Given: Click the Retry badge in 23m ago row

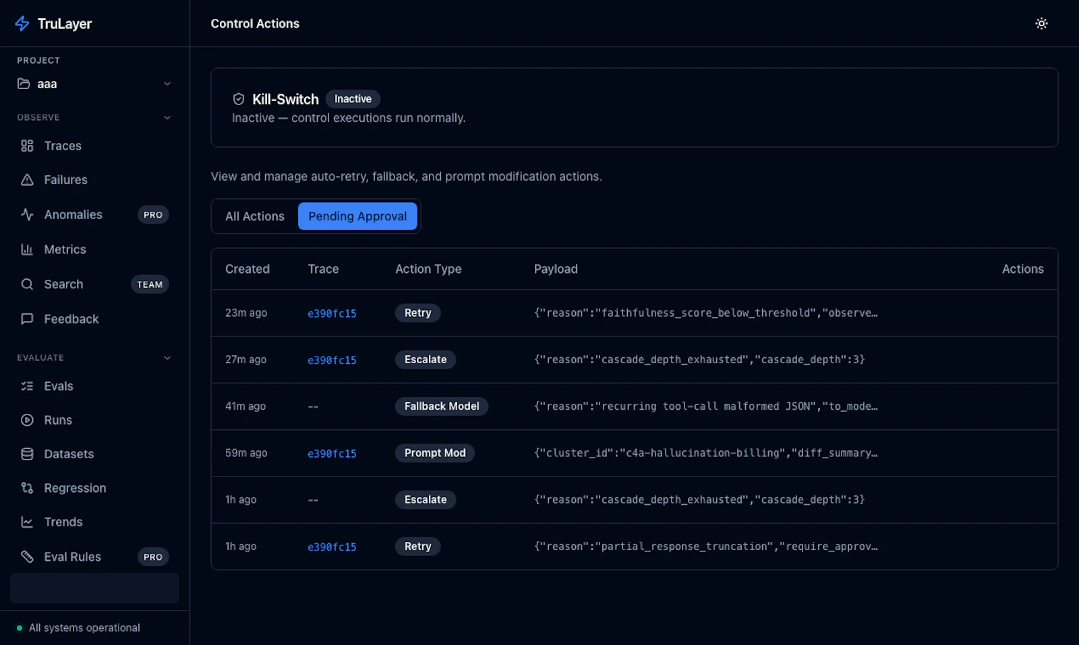Looking at the screenshot, I should 417,313.
